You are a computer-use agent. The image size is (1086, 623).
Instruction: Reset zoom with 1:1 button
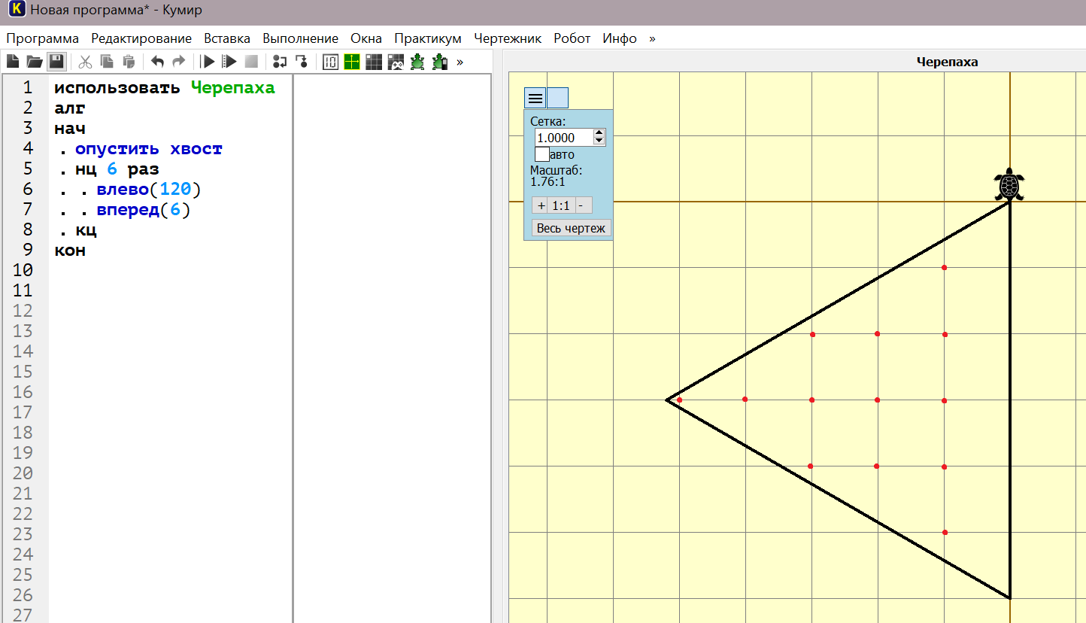[561, 205]
